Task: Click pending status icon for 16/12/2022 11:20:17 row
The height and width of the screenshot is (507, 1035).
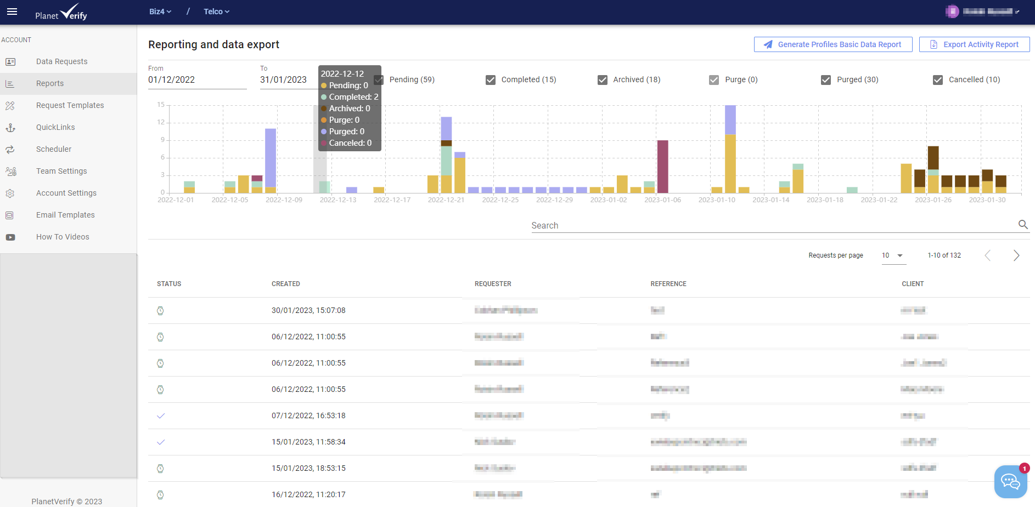Action: [x=160, y=495]
